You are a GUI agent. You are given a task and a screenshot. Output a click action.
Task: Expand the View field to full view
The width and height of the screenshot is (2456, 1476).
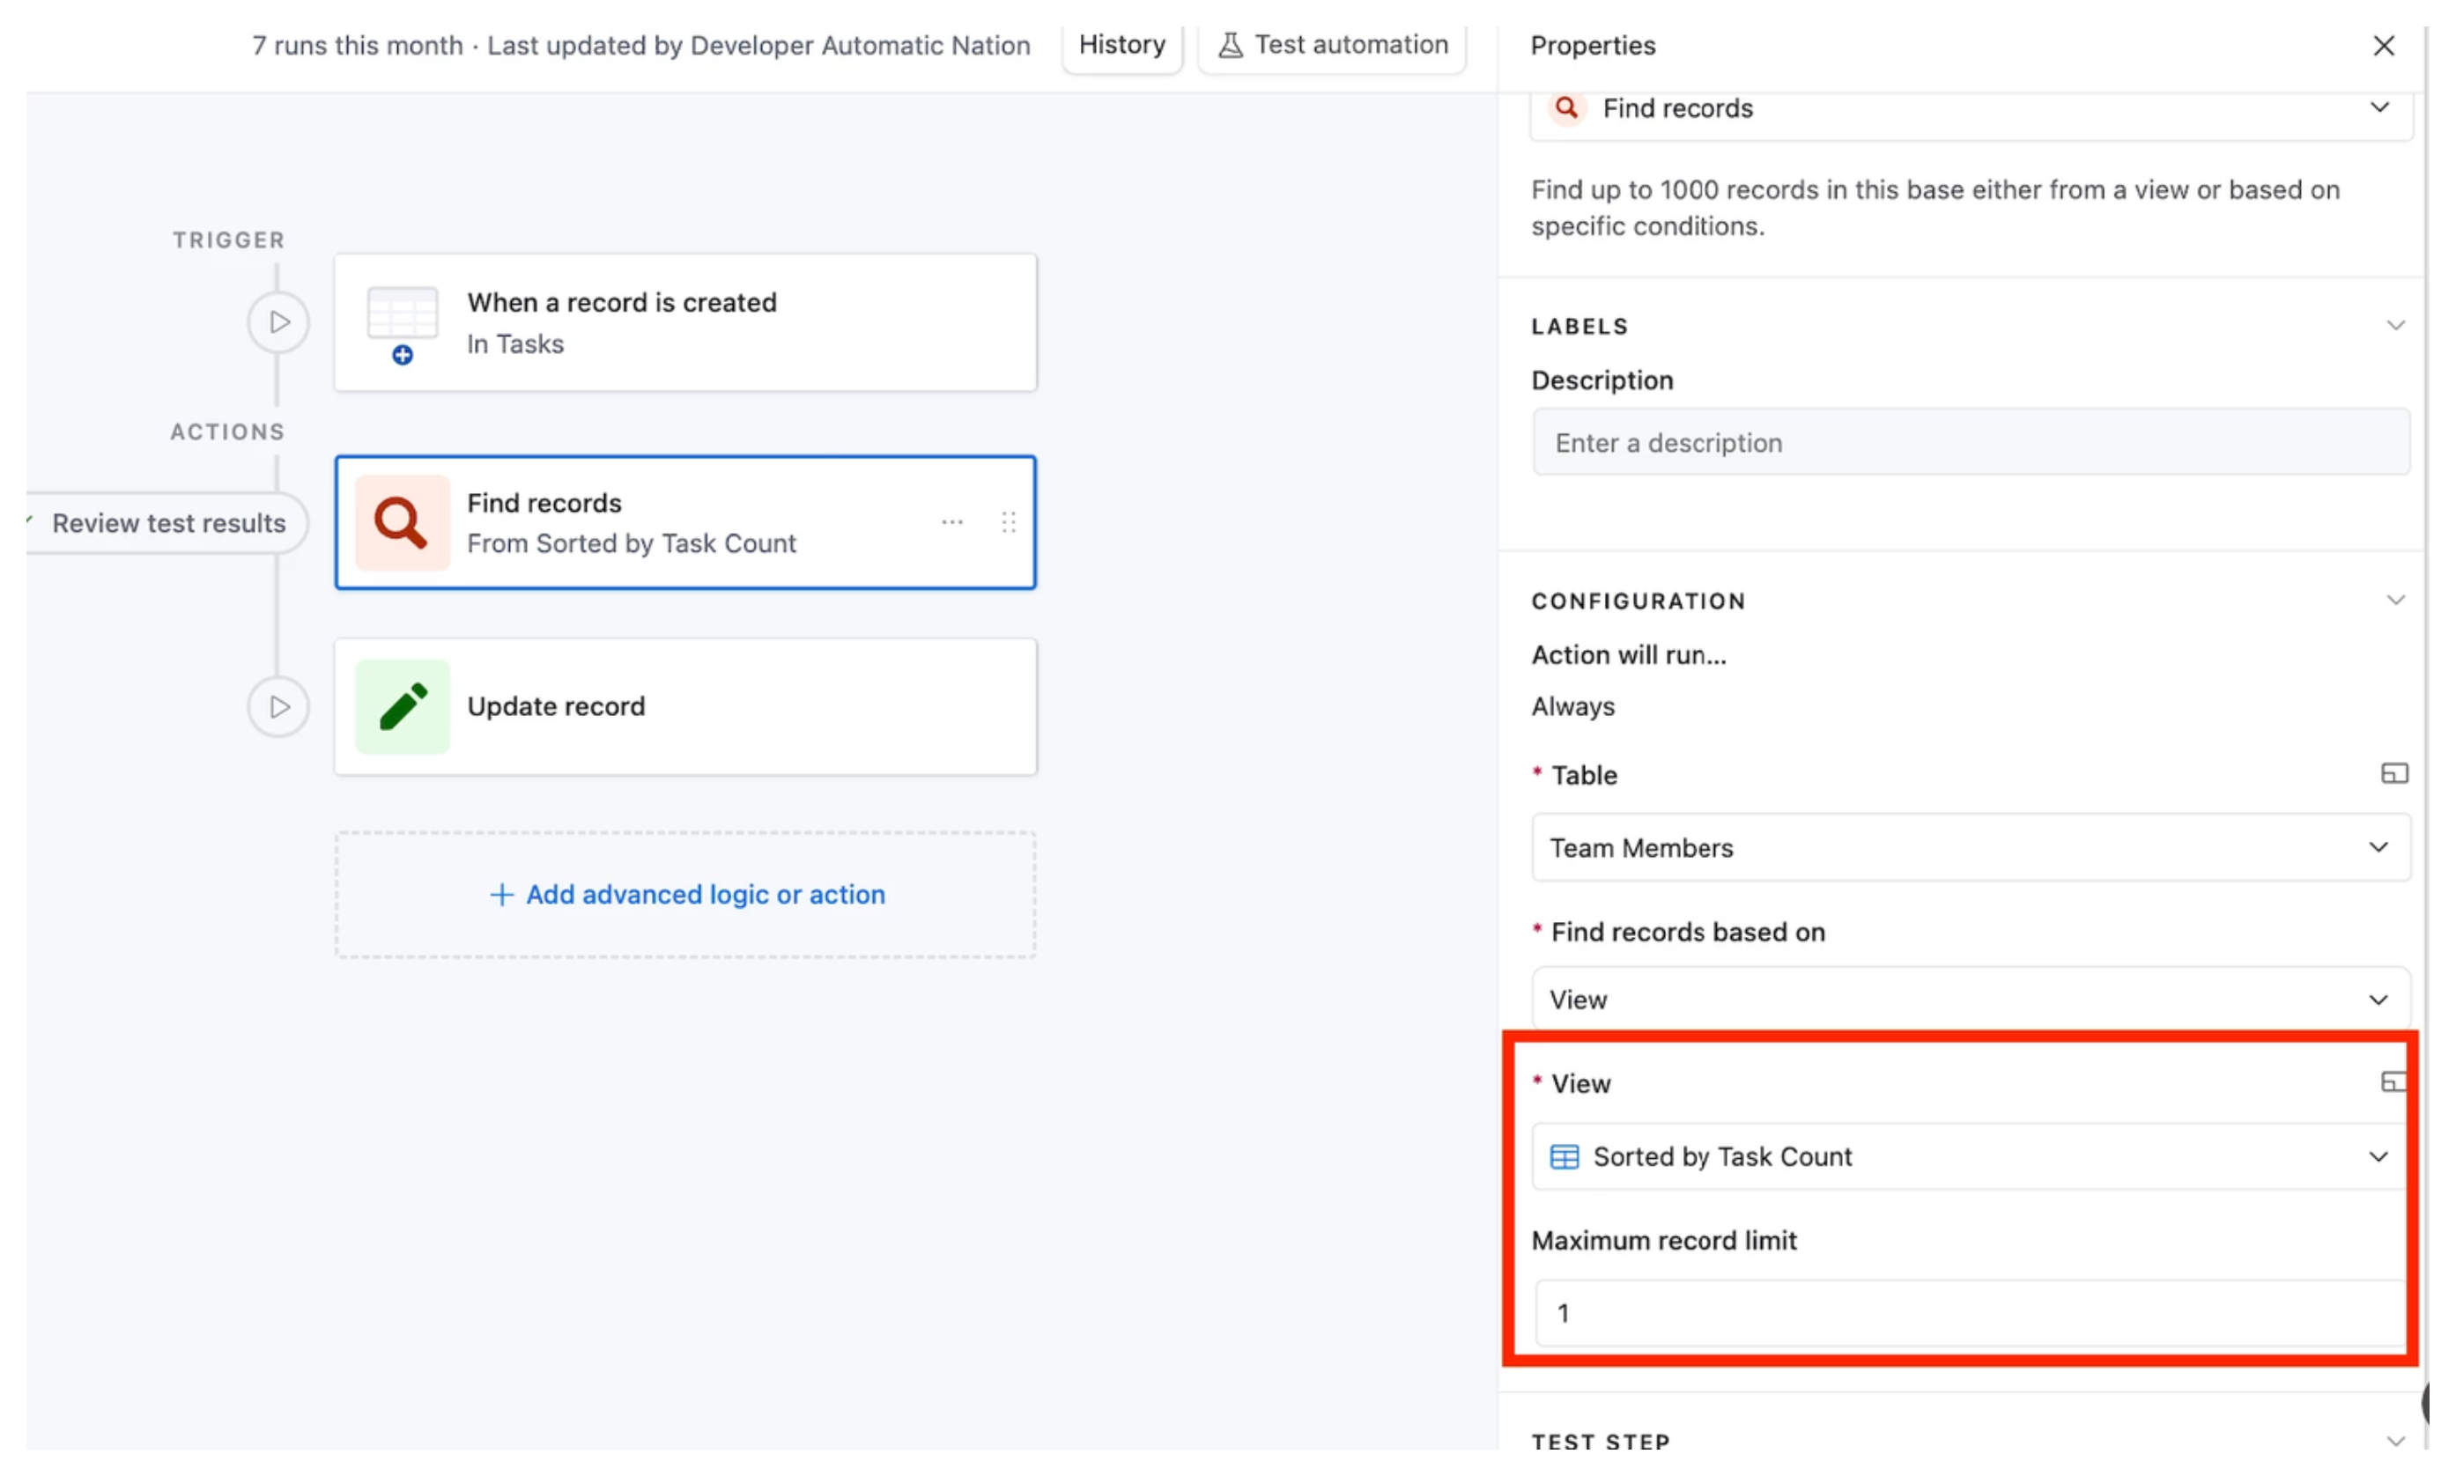click(x=2393, y=1082)
